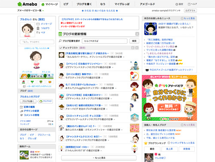Screen dimensions: 215x162
Task: Click the profile avatar picture
Action: [x=27, y=30]
